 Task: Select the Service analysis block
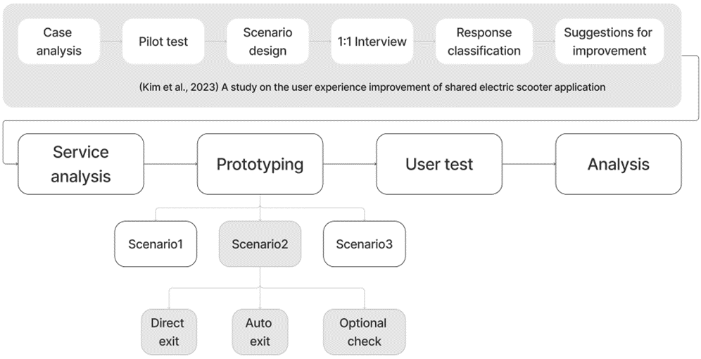pos(81,164)
